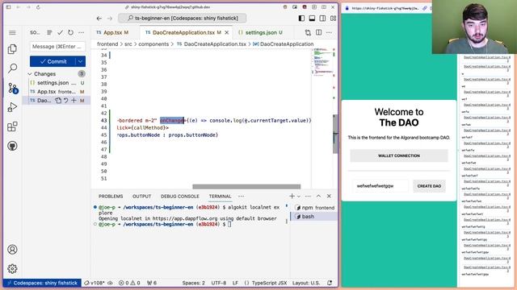
Task: Reload the browser page
Action: coord(38,7)
